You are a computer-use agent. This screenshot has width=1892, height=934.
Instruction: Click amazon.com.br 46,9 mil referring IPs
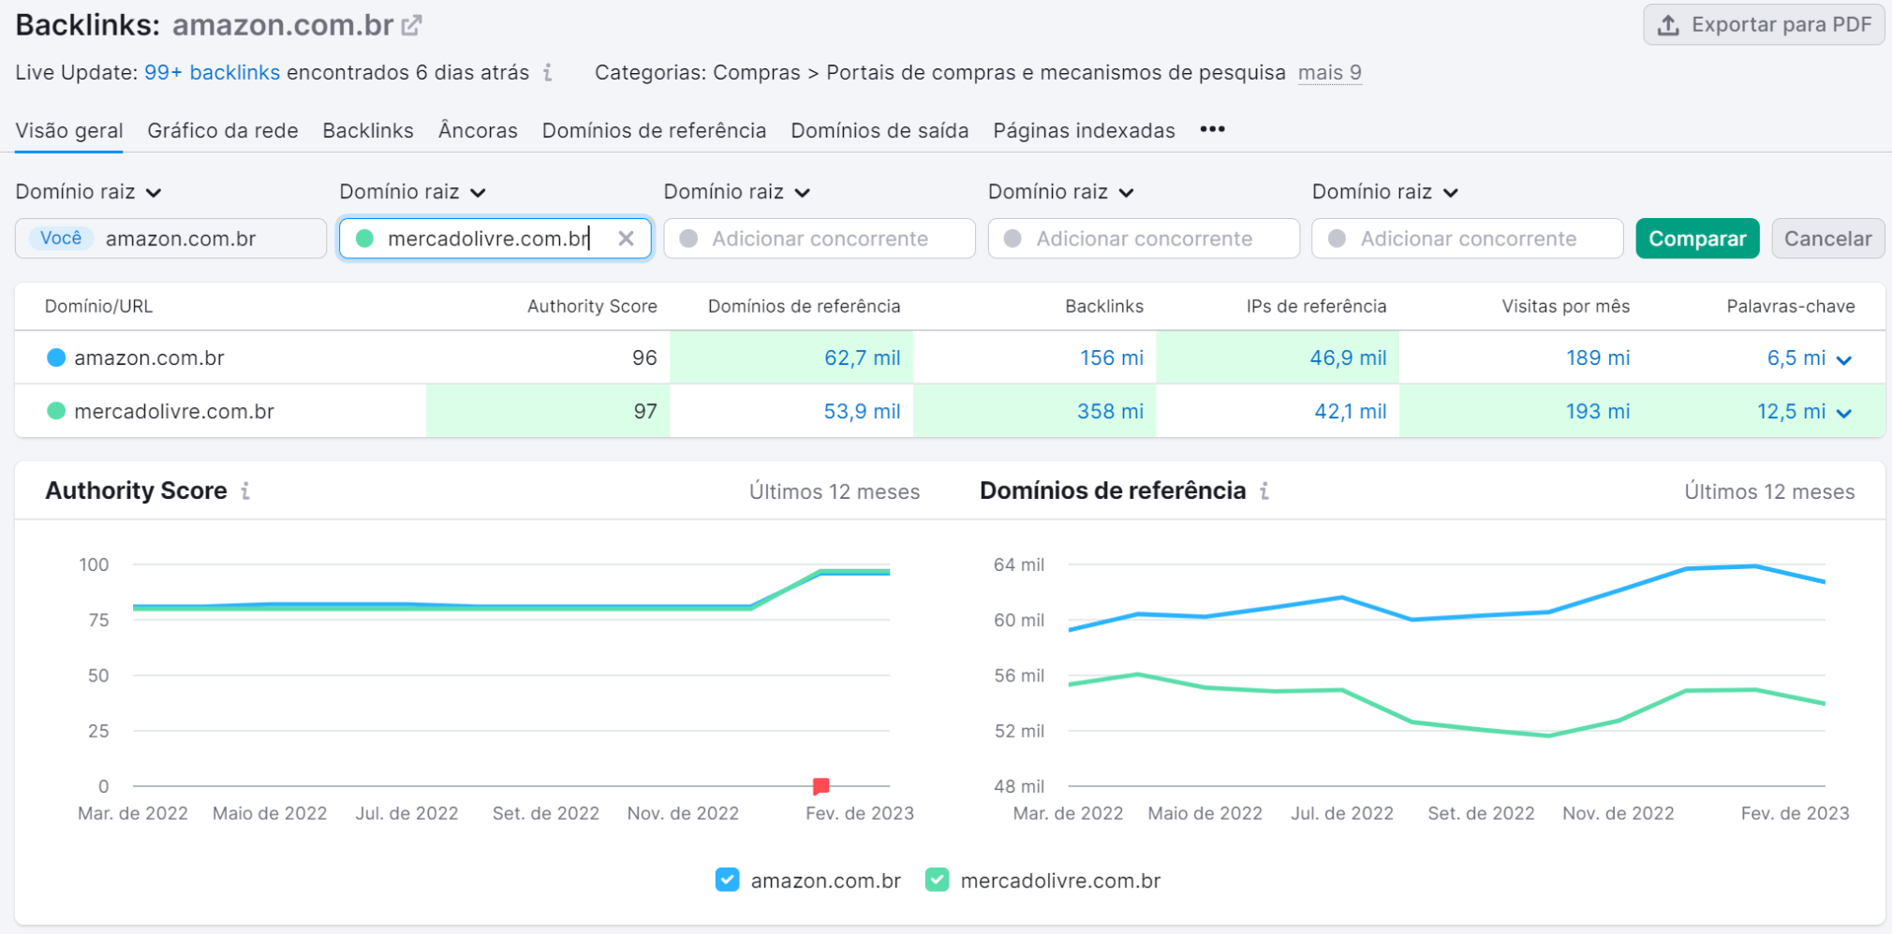(1348, 358)
